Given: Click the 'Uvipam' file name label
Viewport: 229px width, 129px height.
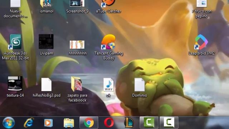Looking at the screenshot, I should 46,53.
